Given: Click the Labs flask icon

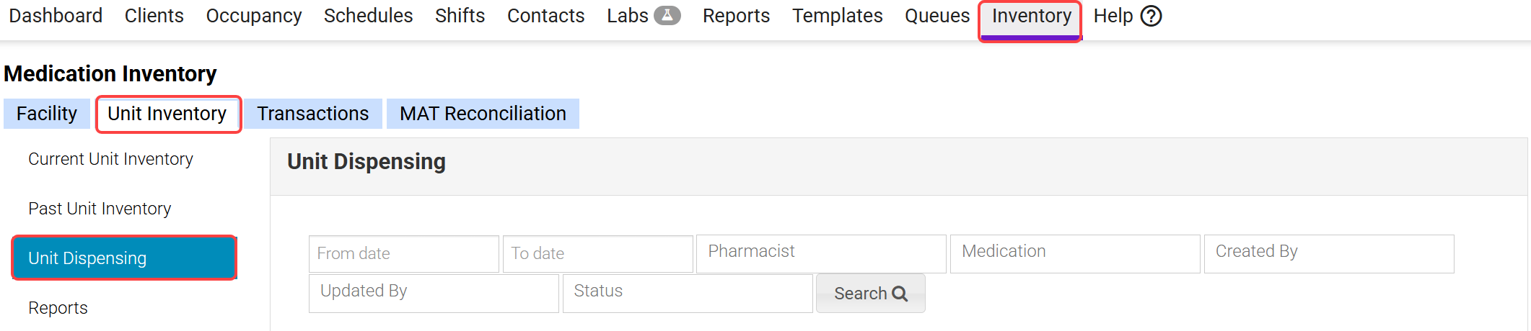Looking at the screenshot, I should (667, 15).
